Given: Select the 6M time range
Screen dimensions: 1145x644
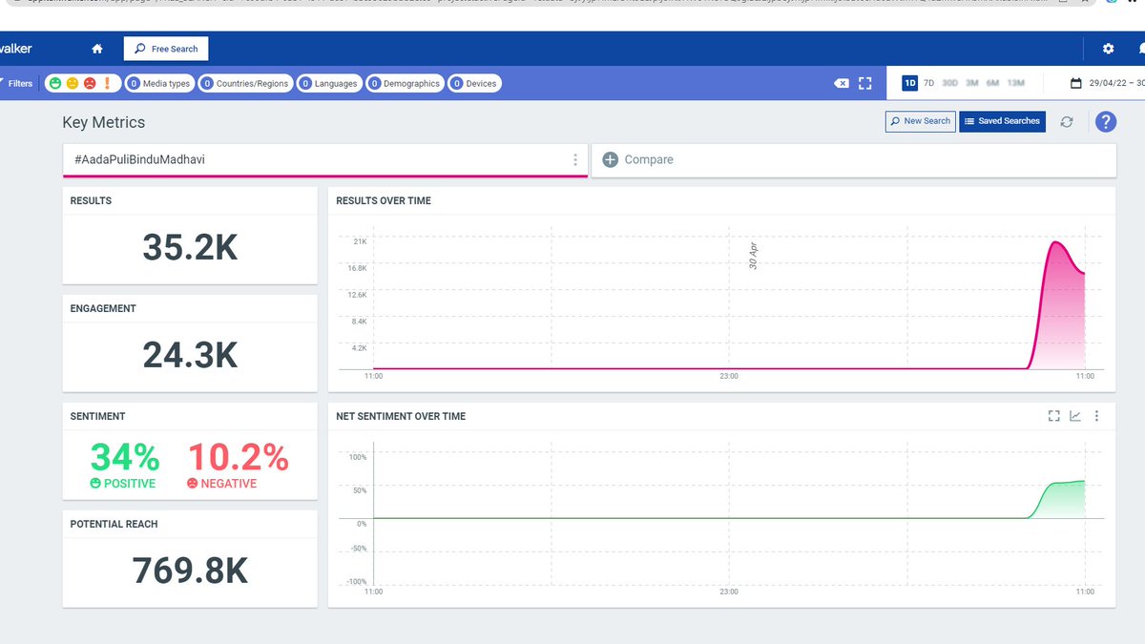Looking at the screenshot, I should [992, 83].
